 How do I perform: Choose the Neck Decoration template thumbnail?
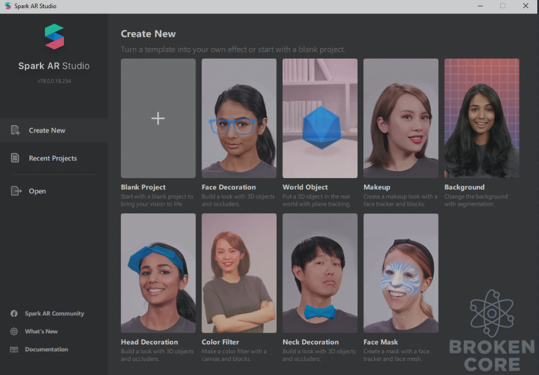tap(320, 273)
